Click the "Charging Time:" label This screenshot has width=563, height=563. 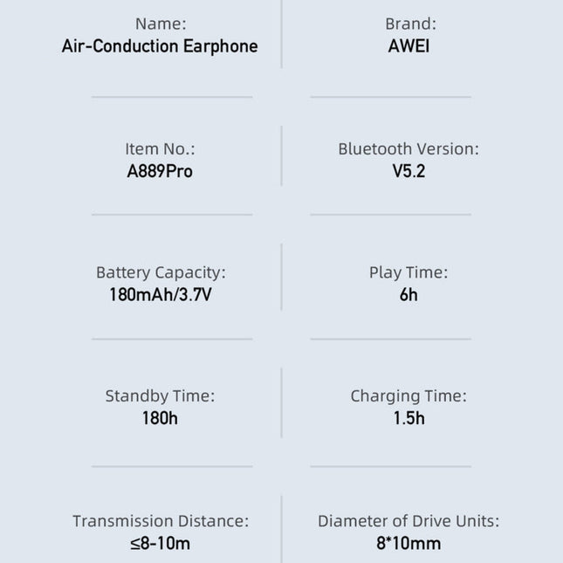409,396
